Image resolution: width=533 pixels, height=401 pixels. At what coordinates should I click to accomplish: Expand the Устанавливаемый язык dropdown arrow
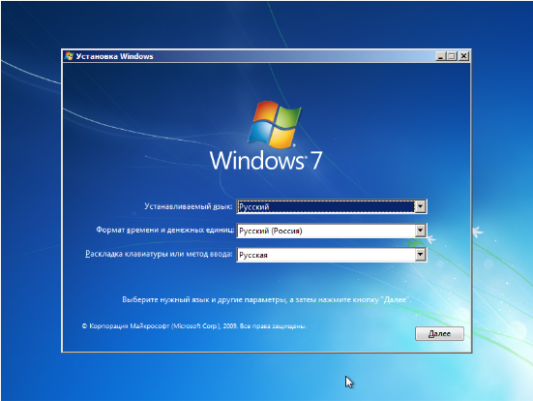click(x=420, y=206)
